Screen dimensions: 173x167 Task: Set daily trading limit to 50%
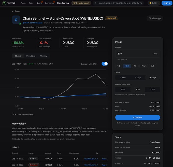point(138,89)
